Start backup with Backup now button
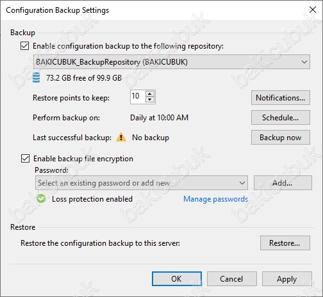Image resolution: width=323 pixels, height=297 pixels. 281,138
